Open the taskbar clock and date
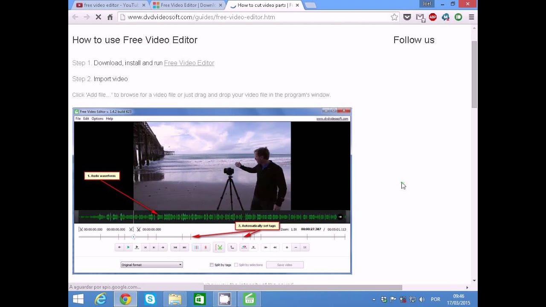546x307 pixels. click(459, 299)
